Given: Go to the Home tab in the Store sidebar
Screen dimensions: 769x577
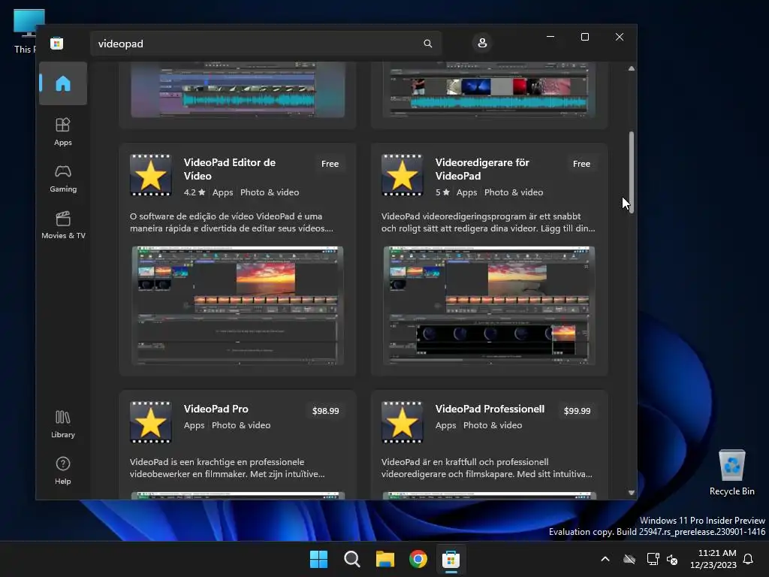Looking at the screenshot, I should pyautogui.click(x=63, y=83).
